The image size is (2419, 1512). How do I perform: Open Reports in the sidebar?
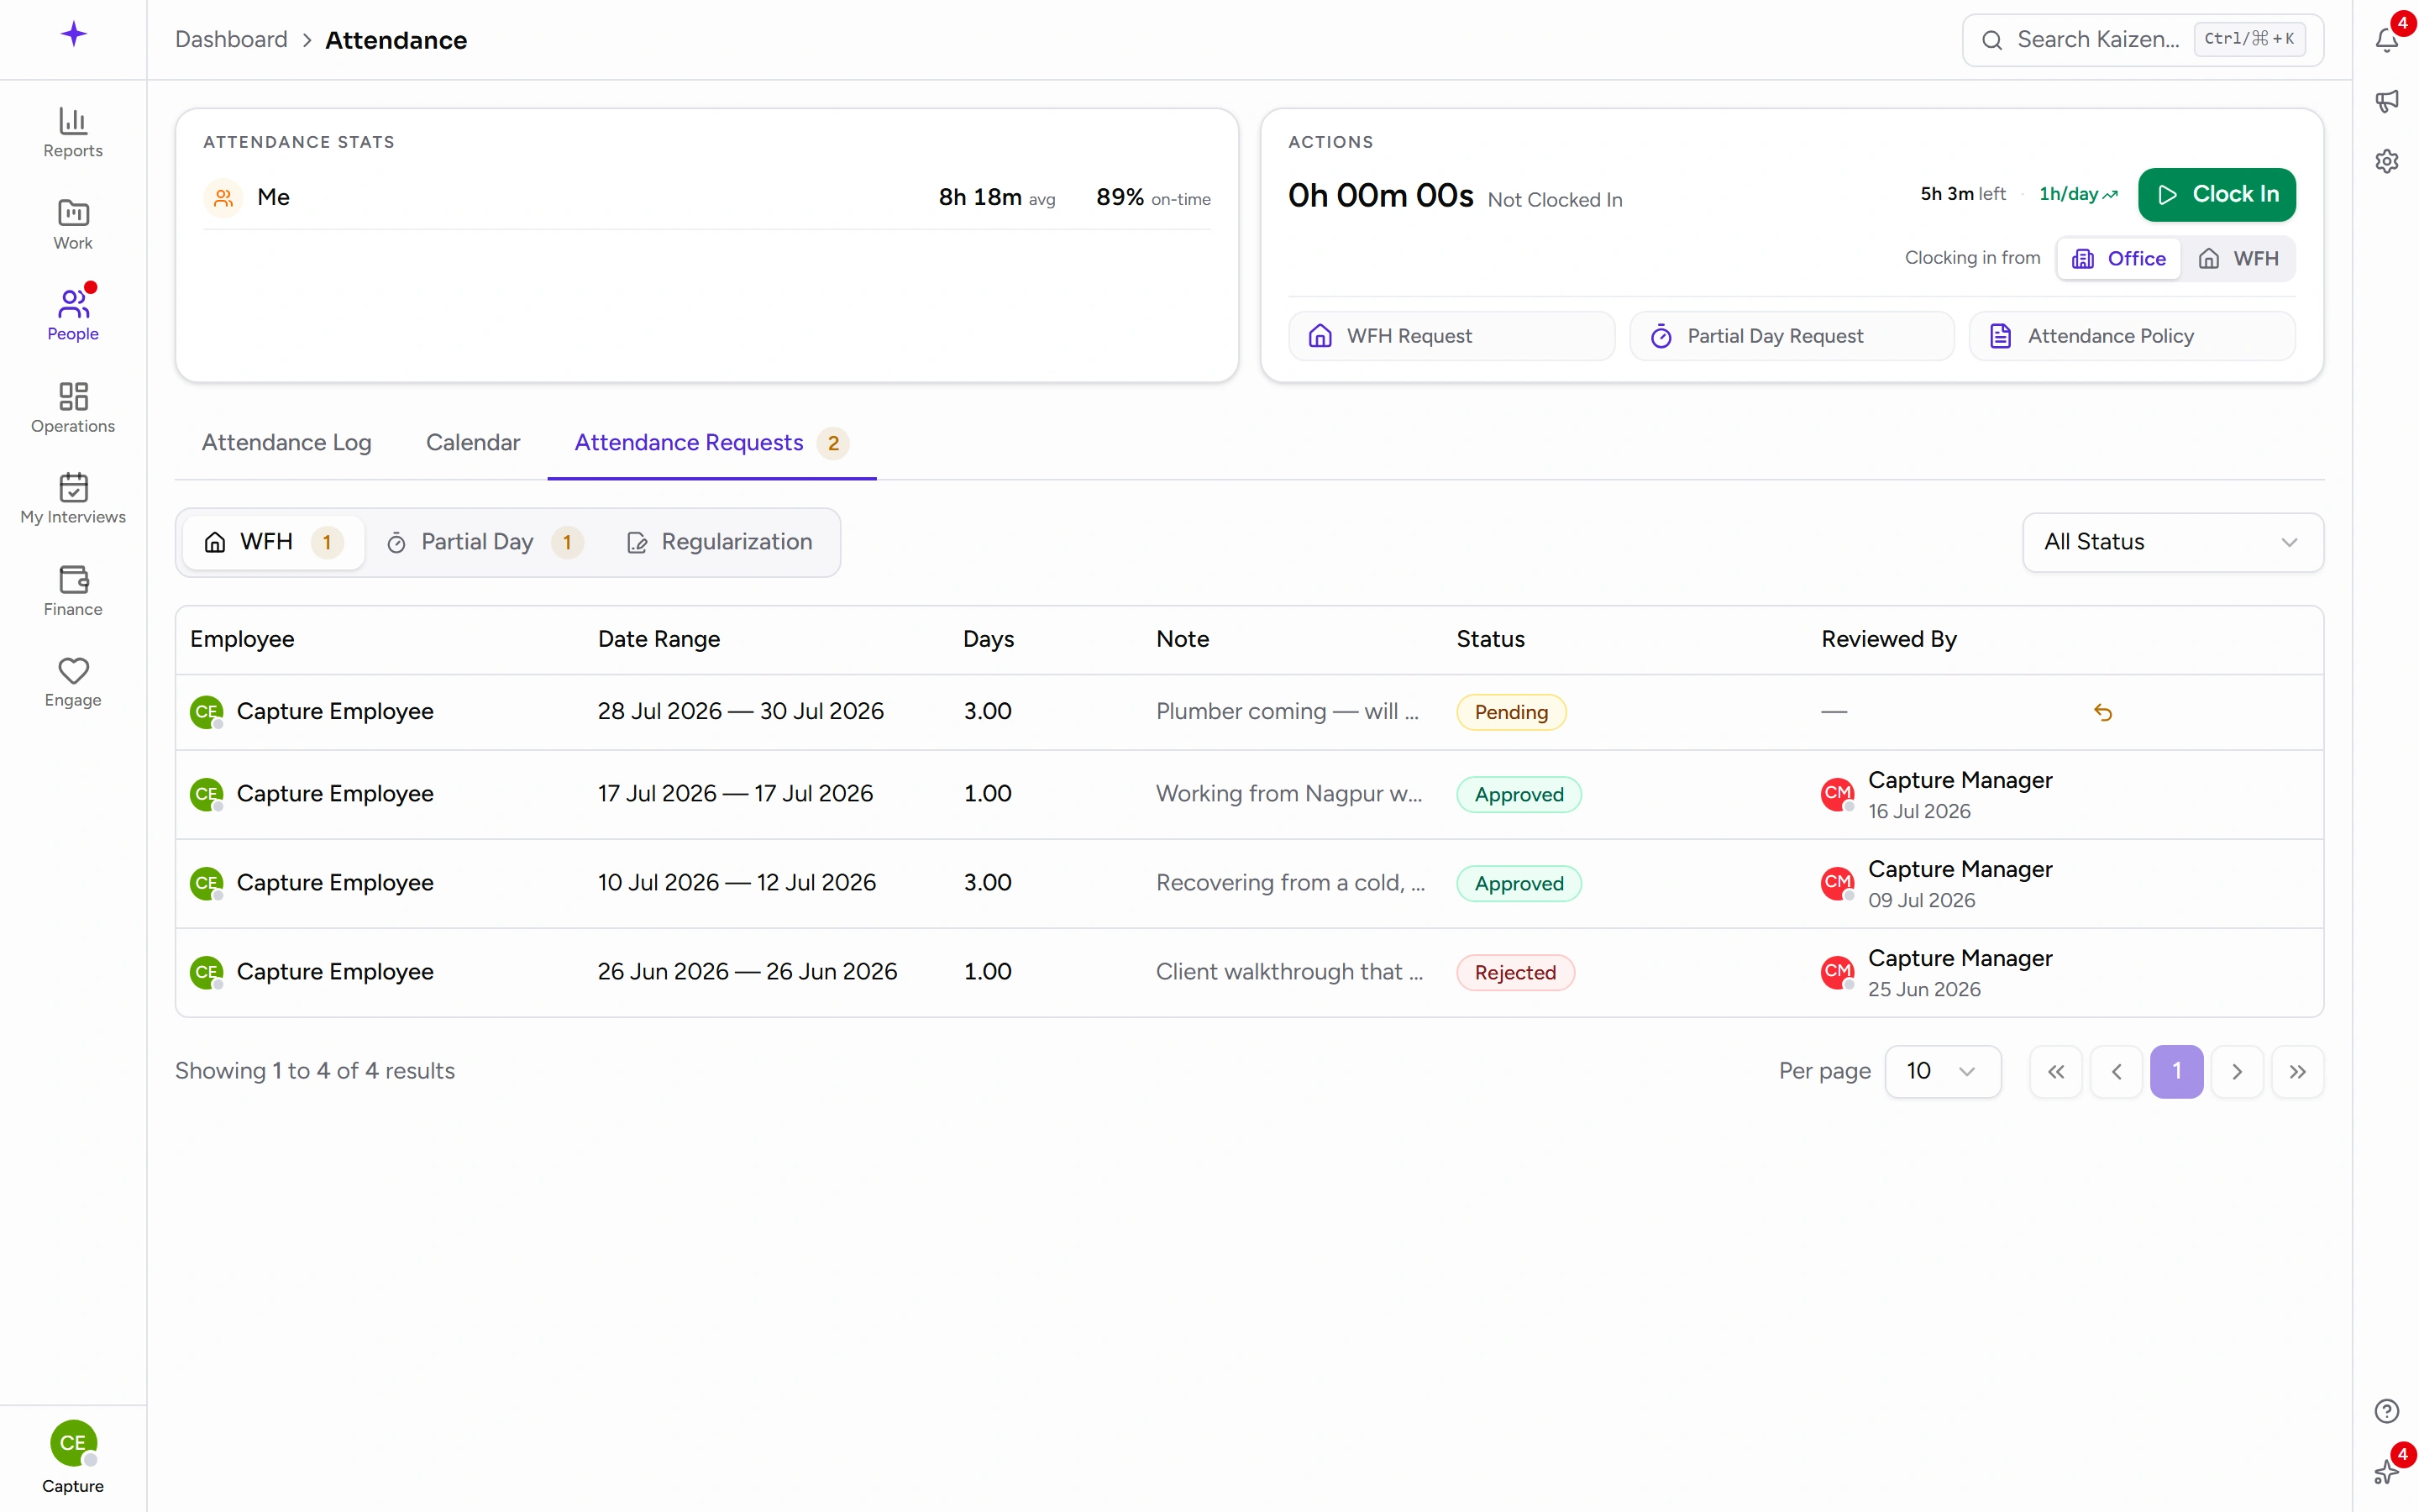point(73,132)
